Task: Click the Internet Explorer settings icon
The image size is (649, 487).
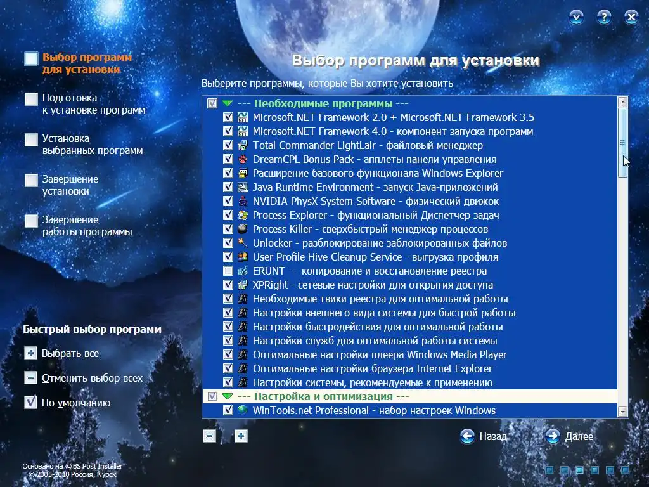Action: click(243, 368)
